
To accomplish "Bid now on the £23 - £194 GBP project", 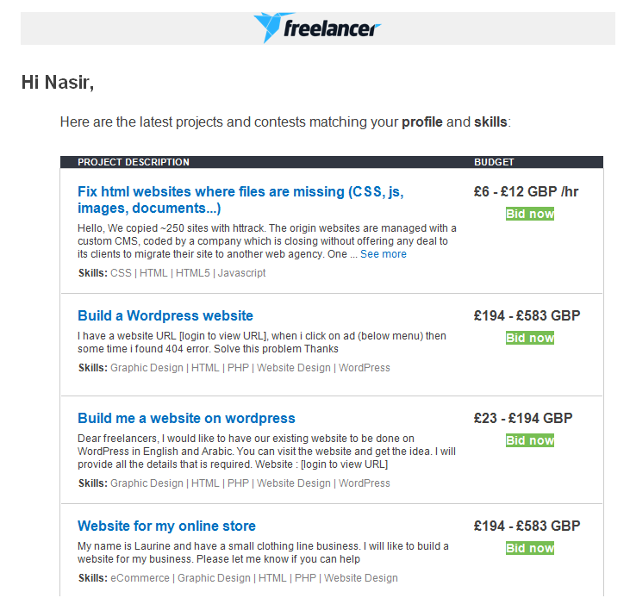I will pos(530,440).
